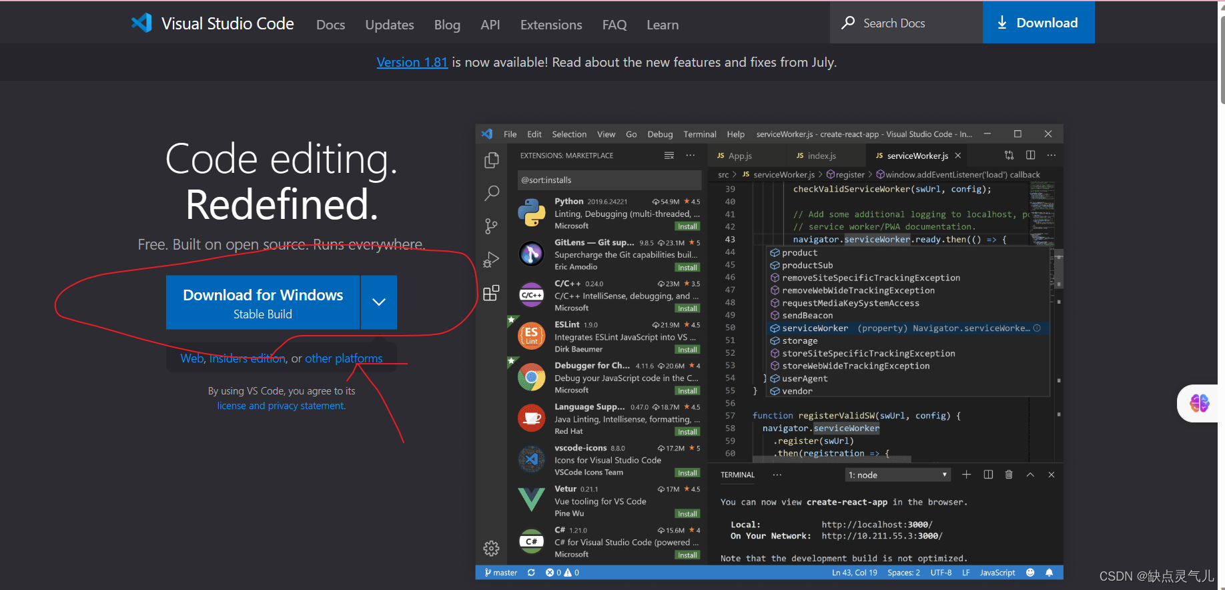Click the vscode-icons extension logo
Viewport: 1225px width, 590px height.
[532, 459]
